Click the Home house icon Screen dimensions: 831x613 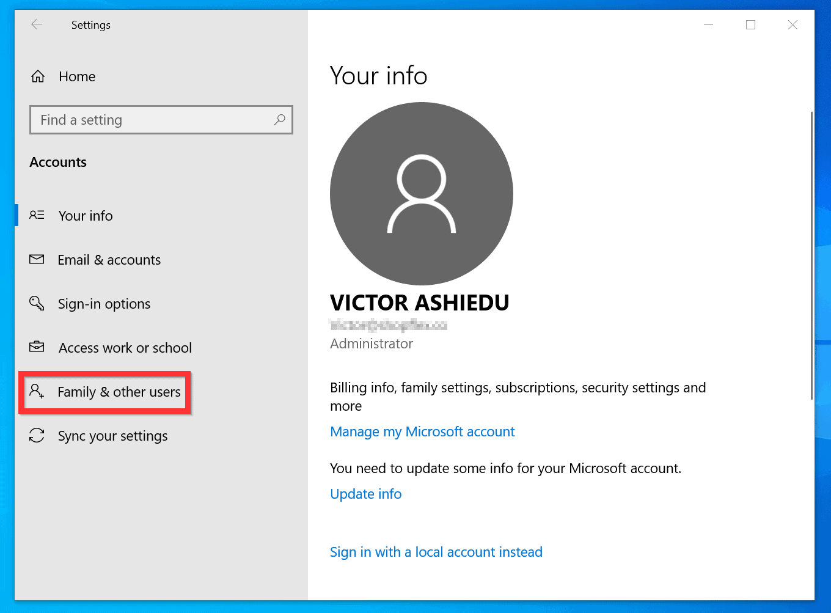(37, 76)
